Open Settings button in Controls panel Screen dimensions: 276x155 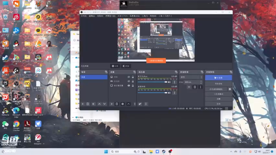(218, 99)
